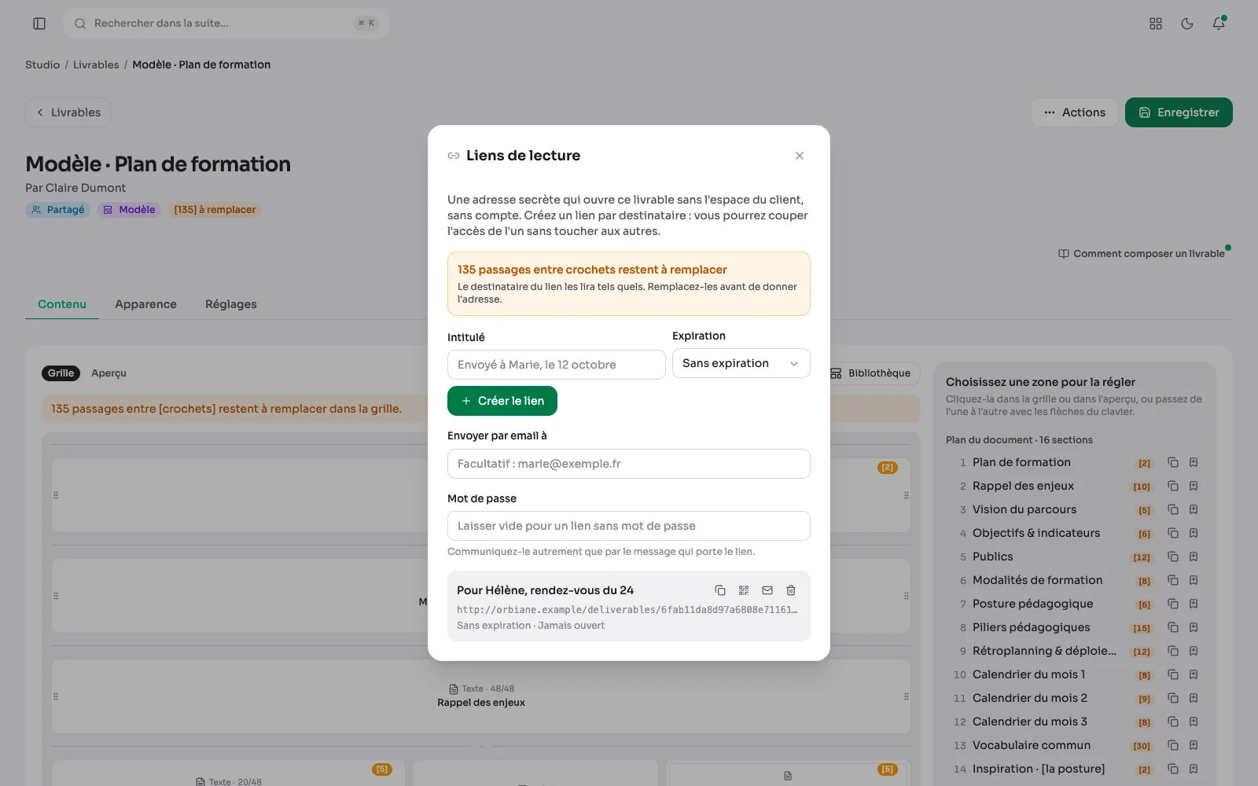This screenshot has width=1258, height=786.
Task: Select the Objectifs & indicateurs section
Action: pos(1036,533)
